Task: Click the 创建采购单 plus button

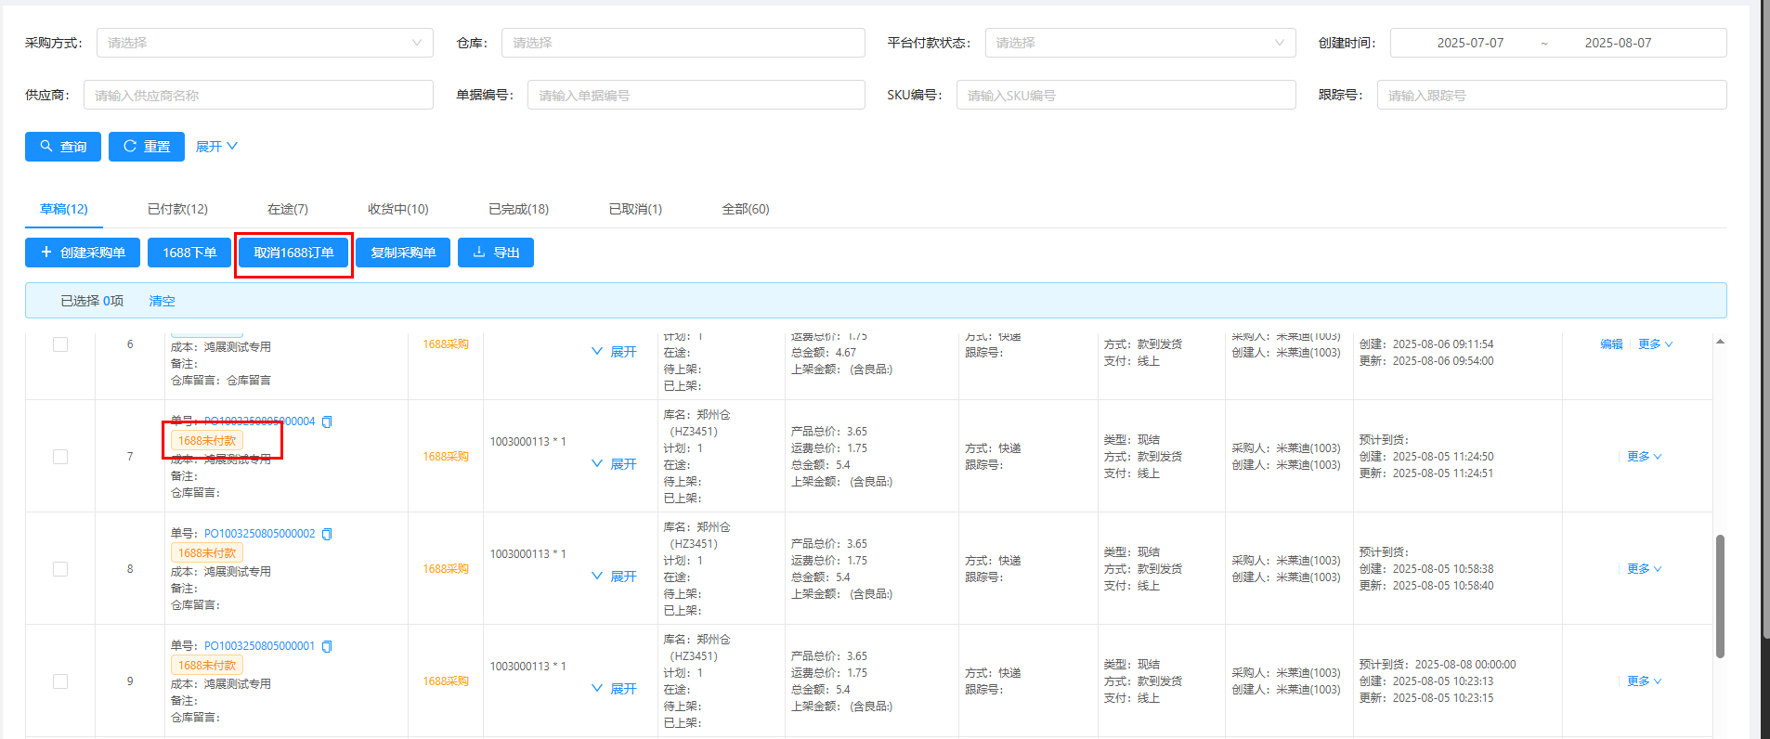Action: pos(83,253)
